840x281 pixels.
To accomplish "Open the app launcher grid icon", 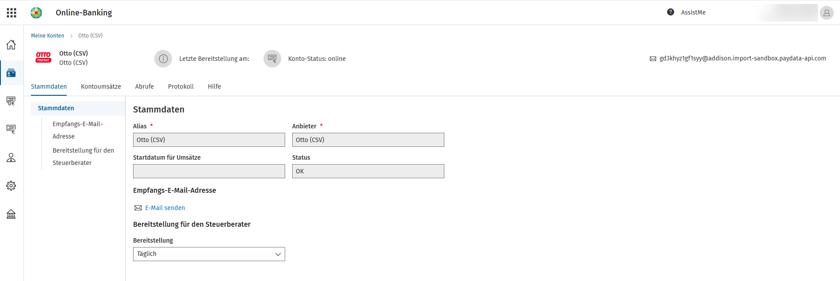I will 11,13.
